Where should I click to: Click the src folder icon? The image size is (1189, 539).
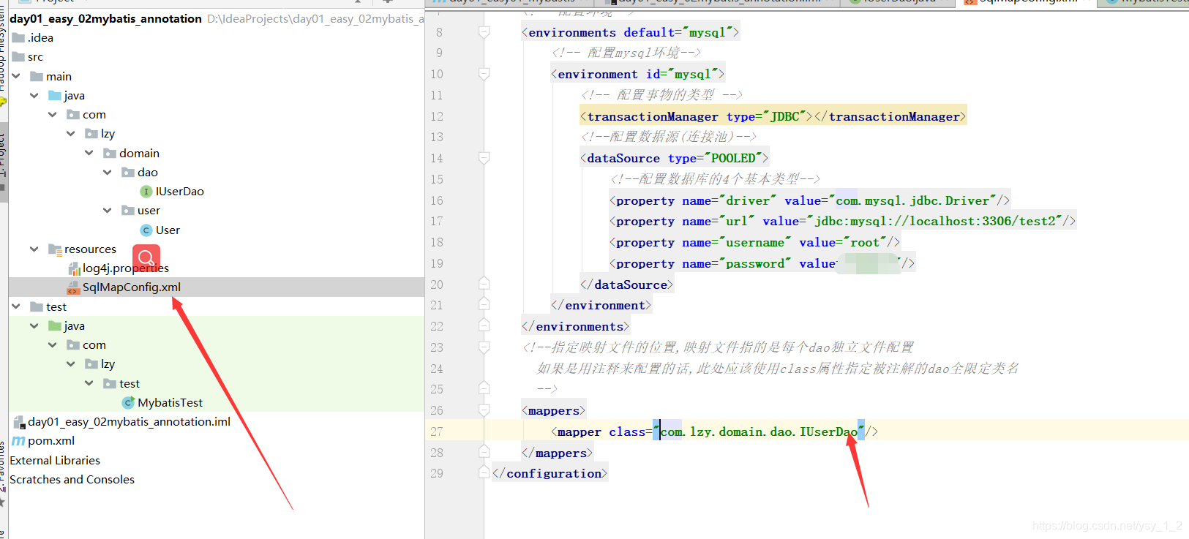coord(18,56)
